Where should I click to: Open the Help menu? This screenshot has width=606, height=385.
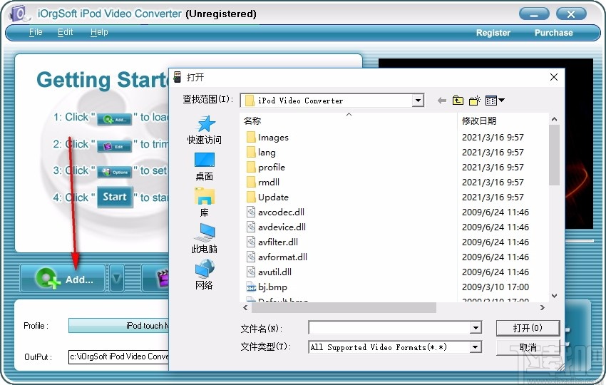click(99, 32)
